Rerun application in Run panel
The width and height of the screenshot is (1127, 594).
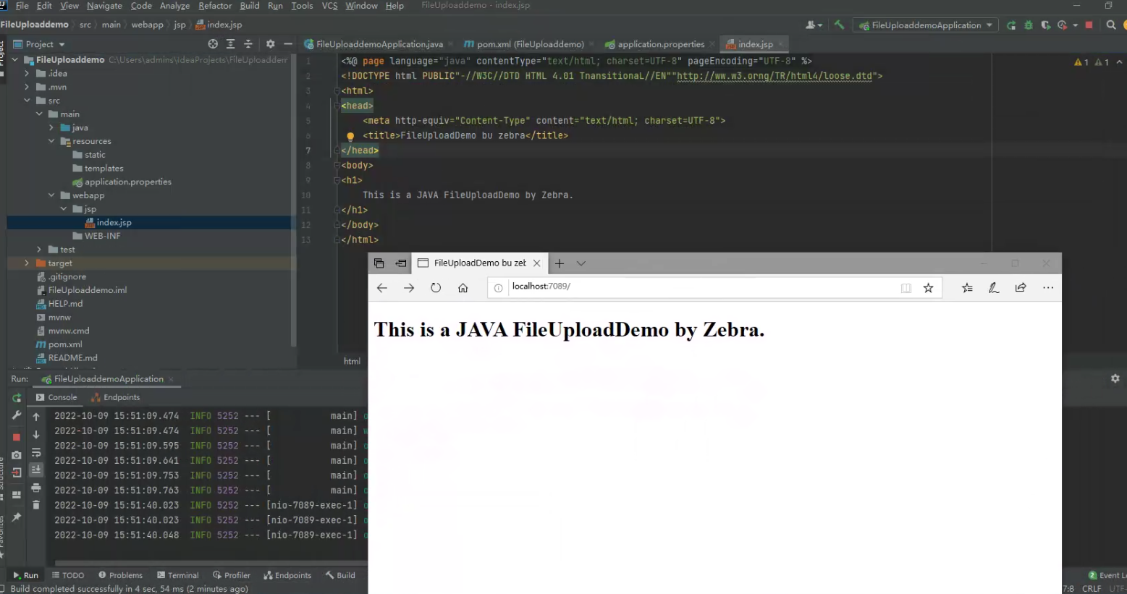click(x=17, y=398)
